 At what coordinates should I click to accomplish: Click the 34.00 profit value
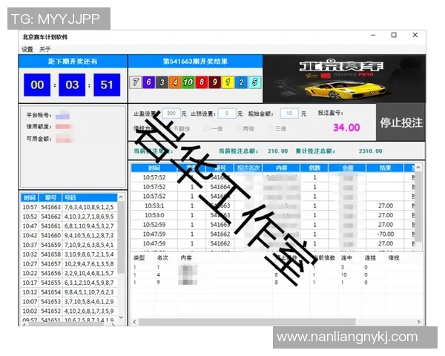(346, 128)
